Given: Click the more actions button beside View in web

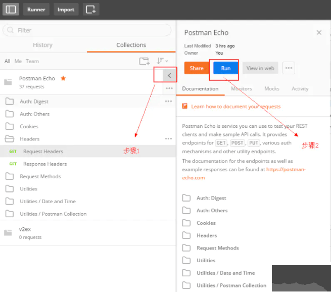Looking at the screenshot, I should coord(289,68).
